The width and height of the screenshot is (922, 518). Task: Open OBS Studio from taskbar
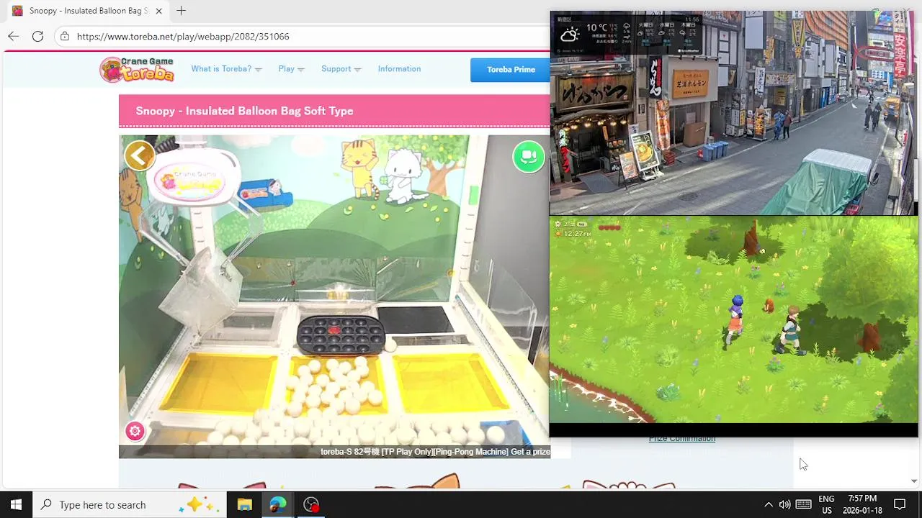(311, 504)
